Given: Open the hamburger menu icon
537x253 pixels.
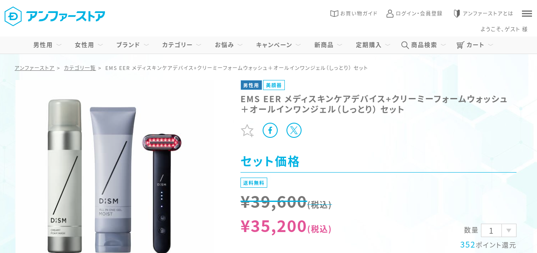Looking at the screenshot, I should click(527, 13).
